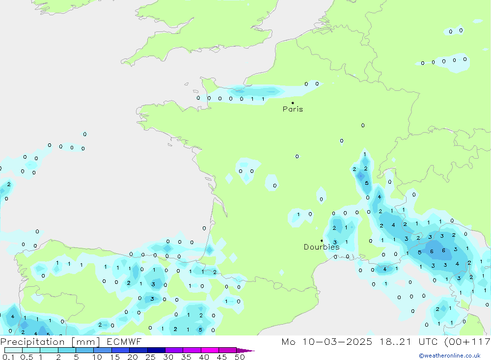The image size is (491, 360).
Task: Click the legend value label '15'
Action: click(x=115, y=357)
